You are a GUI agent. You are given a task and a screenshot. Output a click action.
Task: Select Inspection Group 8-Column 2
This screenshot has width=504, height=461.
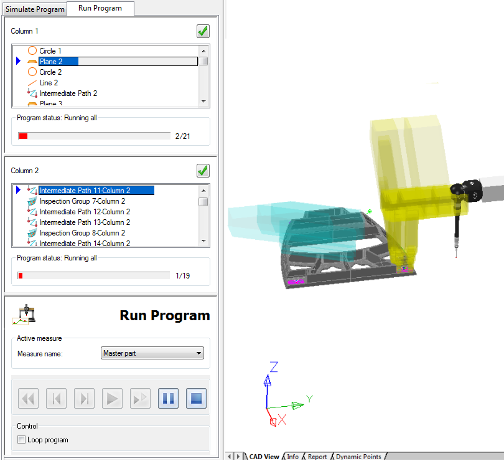tap(82, 233)
